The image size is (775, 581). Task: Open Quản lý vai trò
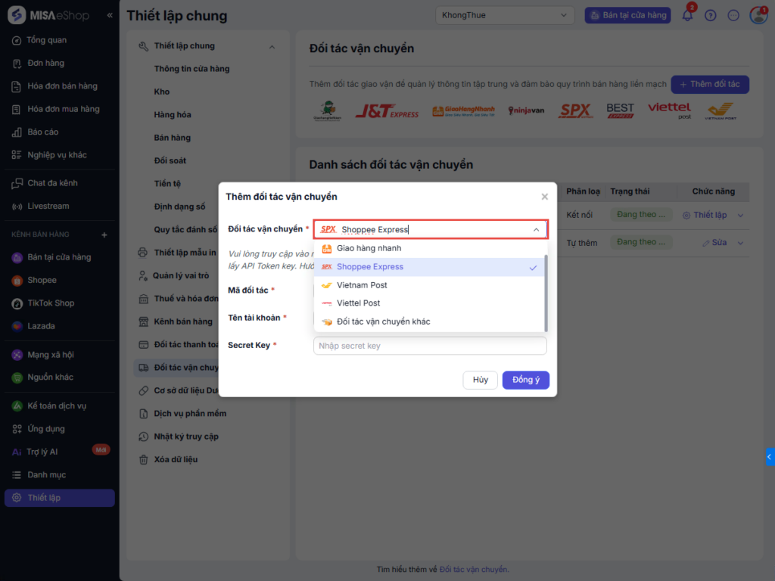coord(176,275)
